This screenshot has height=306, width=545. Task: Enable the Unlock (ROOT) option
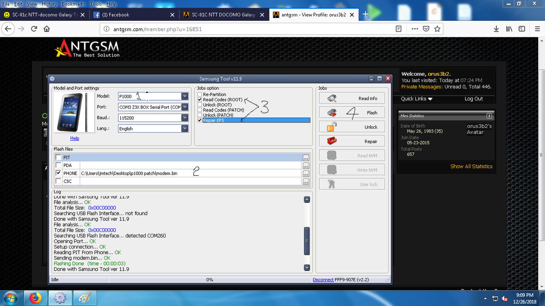(x=200, y=105)
